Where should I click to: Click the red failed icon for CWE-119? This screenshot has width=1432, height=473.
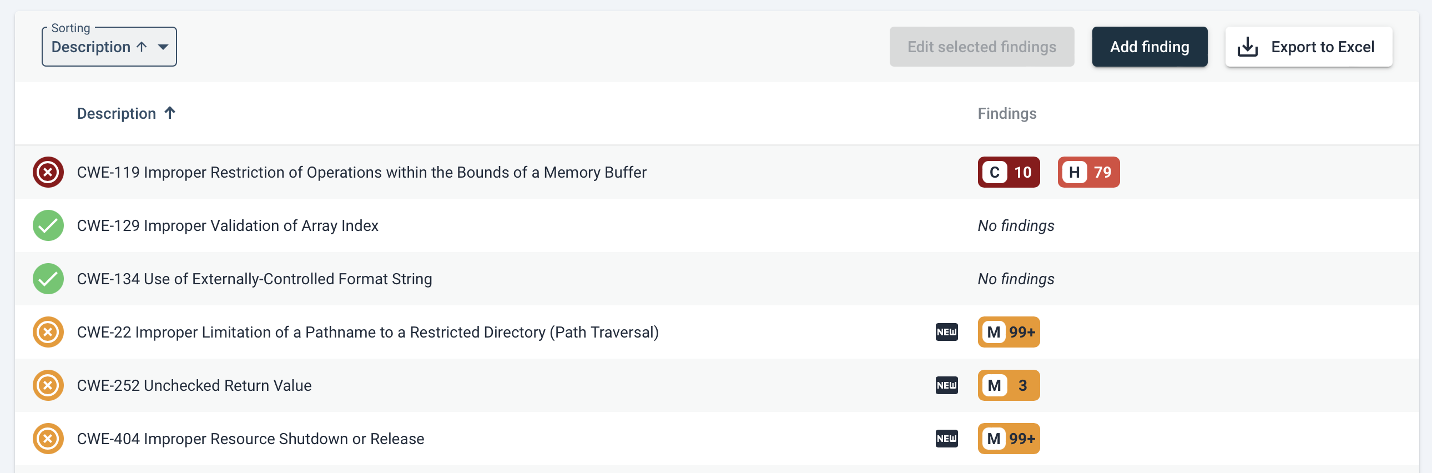(x=48, y=172)
